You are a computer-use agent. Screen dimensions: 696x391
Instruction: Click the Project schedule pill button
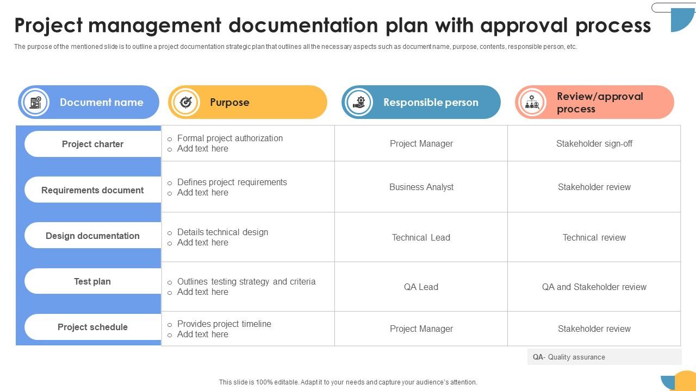93,327
